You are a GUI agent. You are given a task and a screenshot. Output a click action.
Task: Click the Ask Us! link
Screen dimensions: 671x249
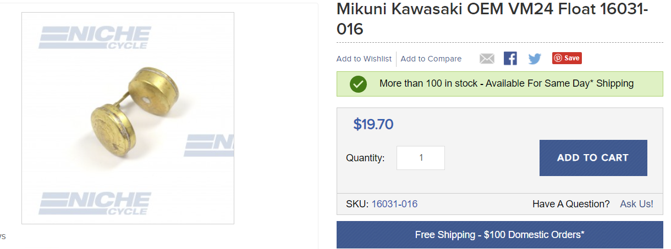636,204
